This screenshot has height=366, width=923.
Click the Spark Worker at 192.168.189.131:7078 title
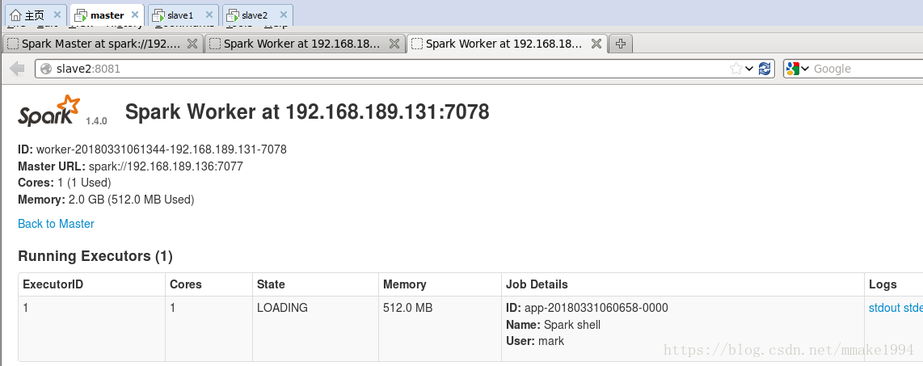pyautogui.click(x=307, y=111)
